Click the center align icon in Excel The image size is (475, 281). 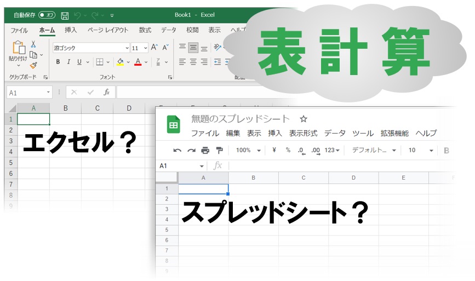pos(193,62)
